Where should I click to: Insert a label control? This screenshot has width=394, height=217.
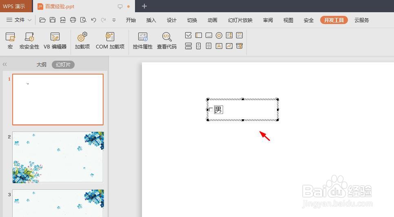[x=219, y=46]
